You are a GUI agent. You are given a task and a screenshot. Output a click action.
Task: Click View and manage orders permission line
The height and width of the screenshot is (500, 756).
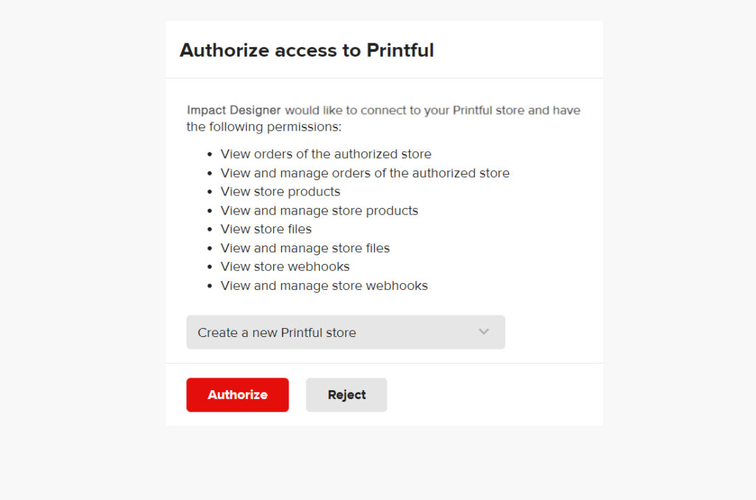365,173
